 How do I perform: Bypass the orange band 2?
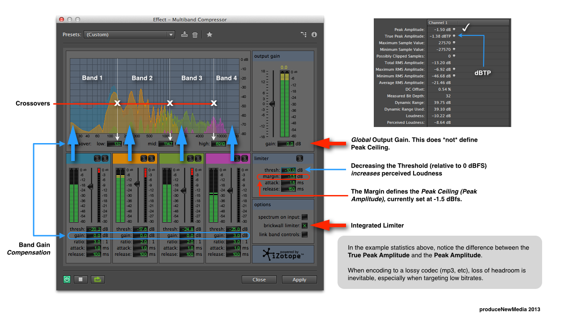point(152,158)
